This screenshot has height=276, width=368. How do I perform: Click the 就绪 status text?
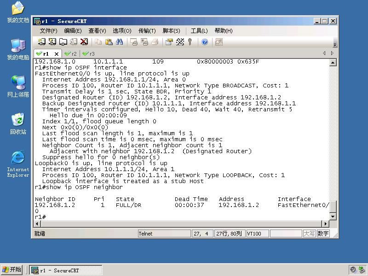pyautogui.click(x=40, y=234)
